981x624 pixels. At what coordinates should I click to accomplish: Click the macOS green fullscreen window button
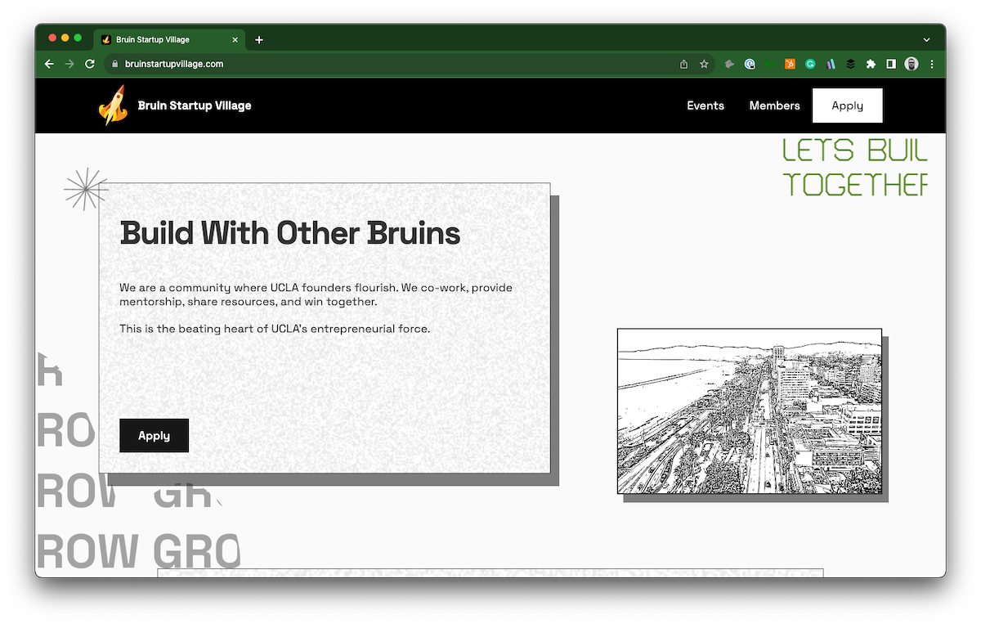(78, 38)
